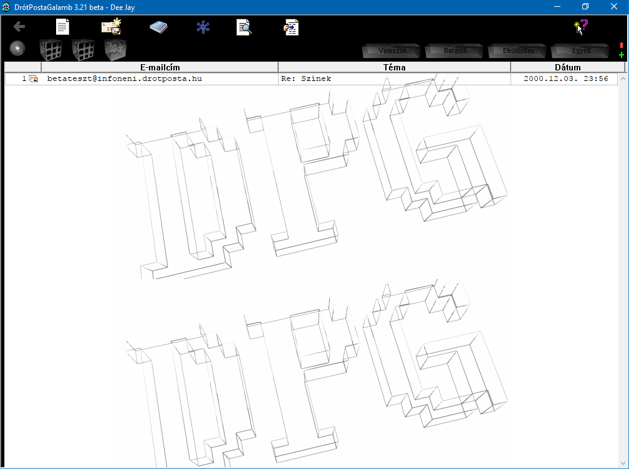Click the gray back arrow icon
The width and height of the screenshot is (629, 469).
click(19, 27)
